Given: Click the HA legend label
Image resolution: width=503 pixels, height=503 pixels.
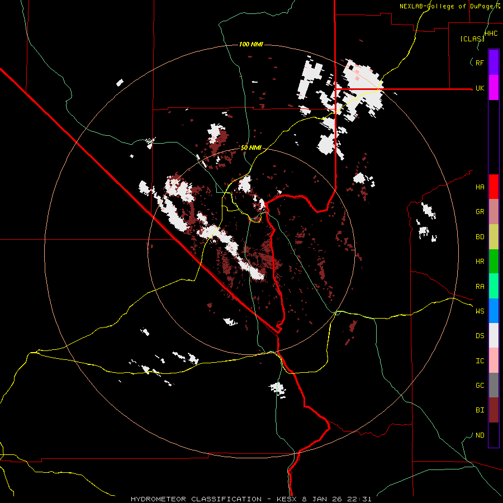Looking at the screenshot, I should [480, 187].
